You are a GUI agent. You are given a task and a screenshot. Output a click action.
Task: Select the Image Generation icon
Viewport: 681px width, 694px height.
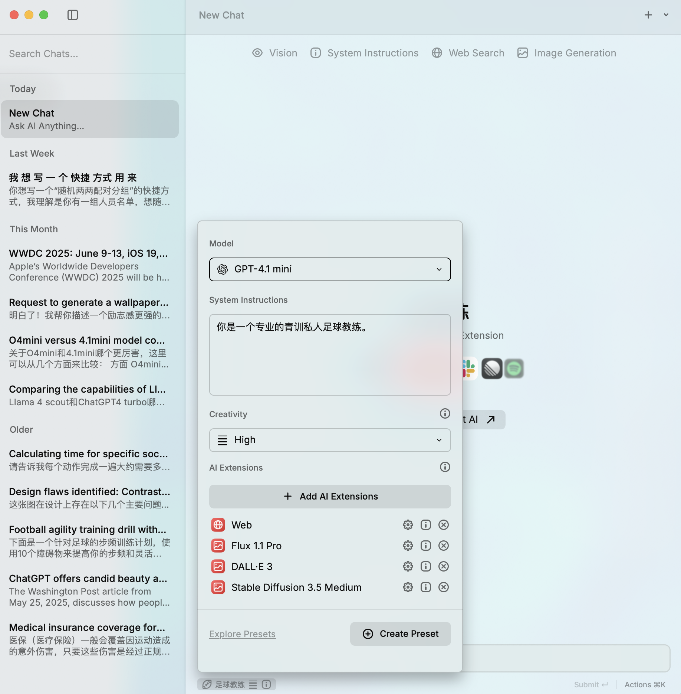pyautogui.click(x=522, y=53)
